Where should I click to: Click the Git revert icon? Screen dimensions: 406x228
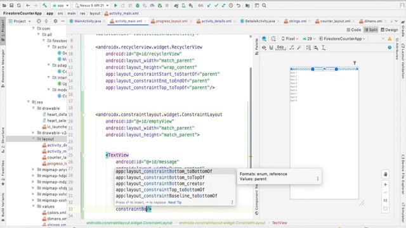click(x=239, y=6)
